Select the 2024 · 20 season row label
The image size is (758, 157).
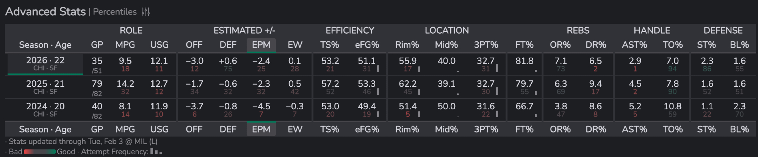point(45,110)
